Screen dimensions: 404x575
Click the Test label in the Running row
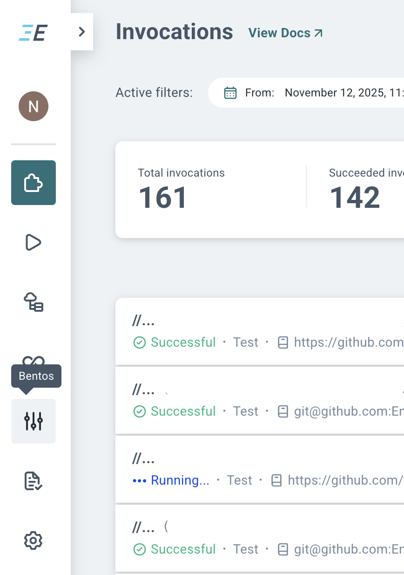click(x=239, y=480)
